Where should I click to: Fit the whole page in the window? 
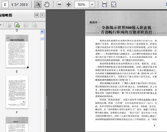pos(114,4)
